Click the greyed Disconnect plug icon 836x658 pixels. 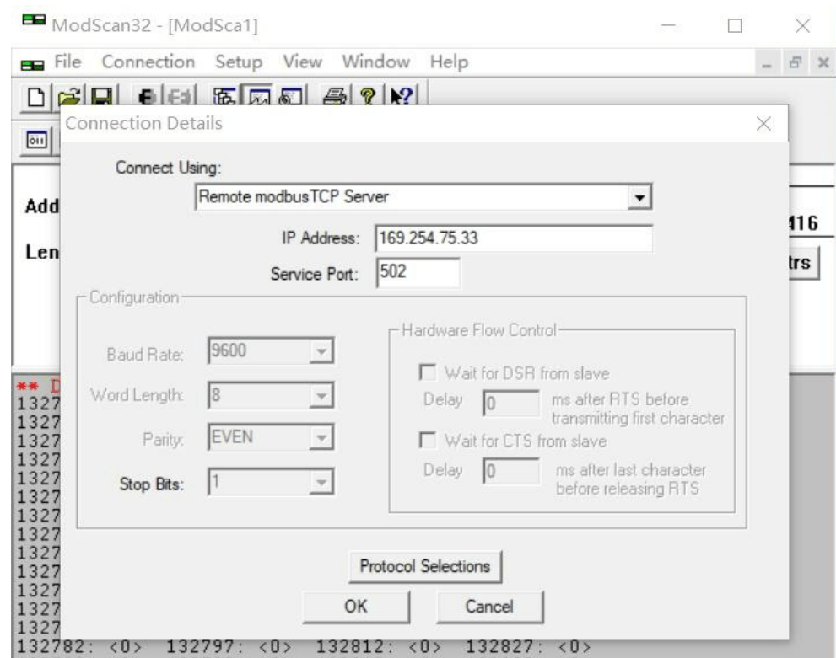click(180, 97)
